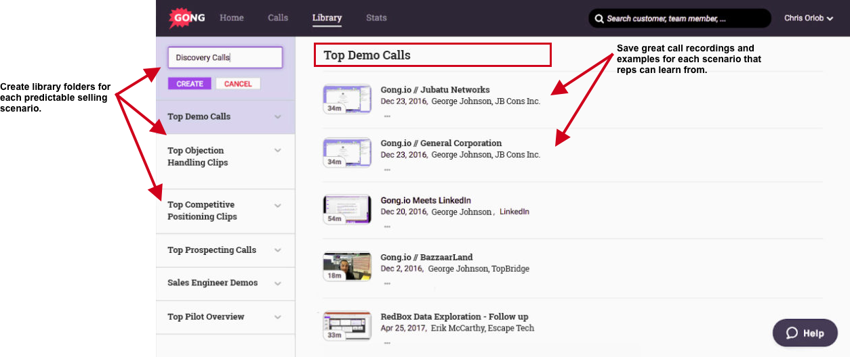This screenshot has width=850, height=357.
Task: Expand Top Demo Calls folder chevron
Action: (x=277, y=117)
